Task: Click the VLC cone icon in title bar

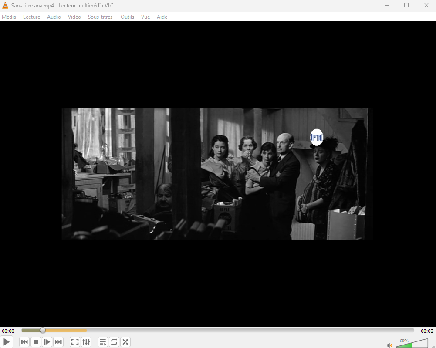Action: pyautogui.click(x=5, y=5)
